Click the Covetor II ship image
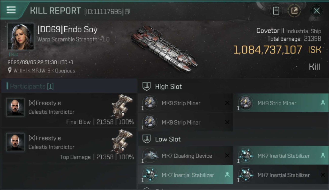This screenshot has height=190, width=329. click(164, 48)
